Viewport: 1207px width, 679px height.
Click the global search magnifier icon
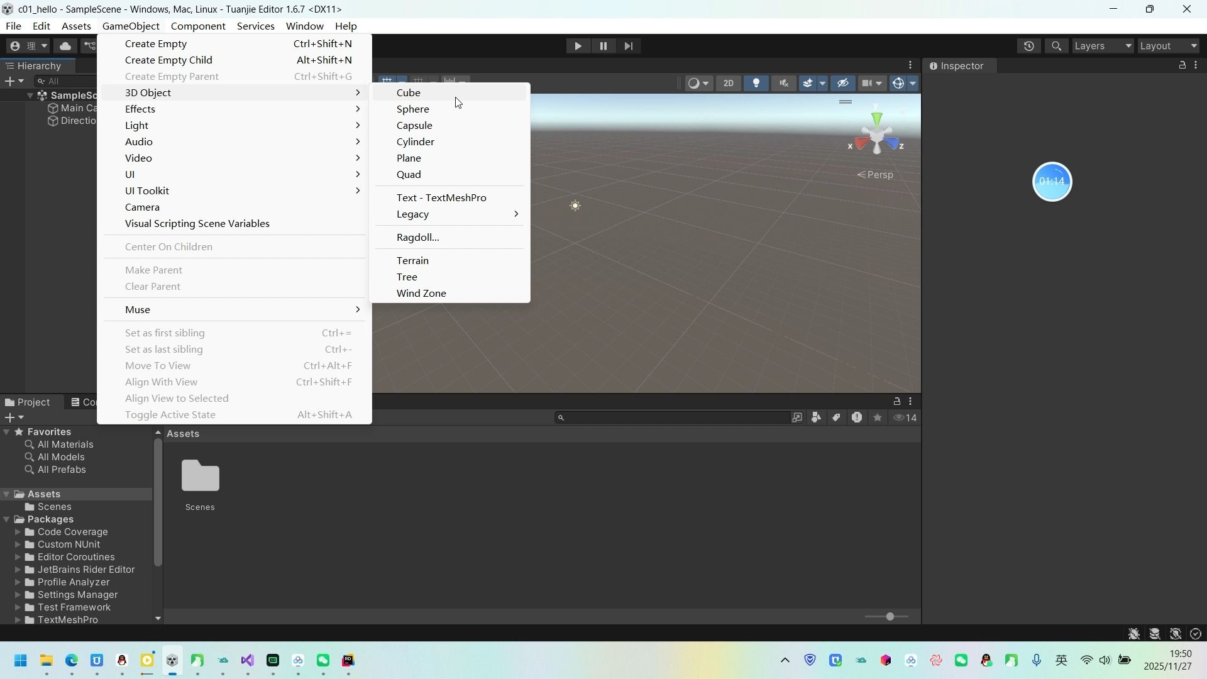tap(1056, 45)
